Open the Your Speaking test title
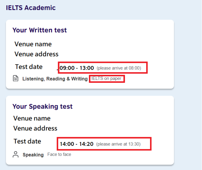Image resolution: width=202 pixels, height=170 pixels. (43, 107)
